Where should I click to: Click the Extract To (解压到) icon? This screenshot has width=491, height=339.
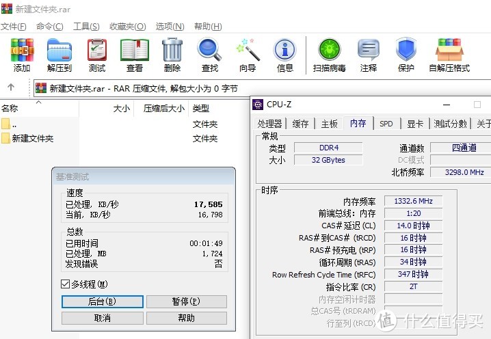[59, 50]
